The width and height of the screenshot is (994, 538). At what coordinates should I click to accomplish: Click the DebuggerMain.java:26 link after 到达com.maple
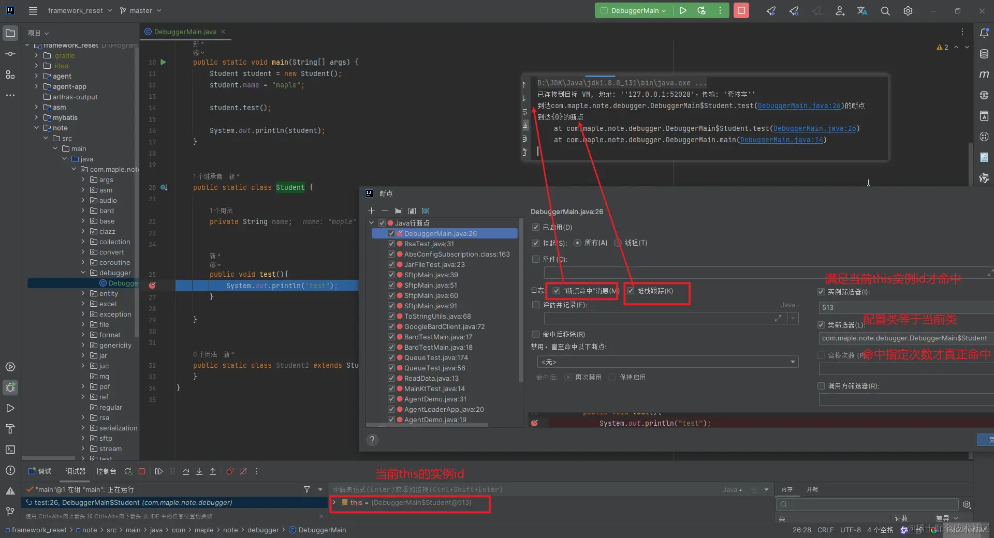799,106
